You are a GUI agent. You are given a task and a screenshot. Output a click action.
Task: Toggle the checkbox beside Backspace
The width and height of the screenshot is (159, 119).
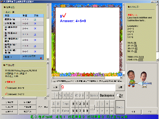tap(117, 95)
